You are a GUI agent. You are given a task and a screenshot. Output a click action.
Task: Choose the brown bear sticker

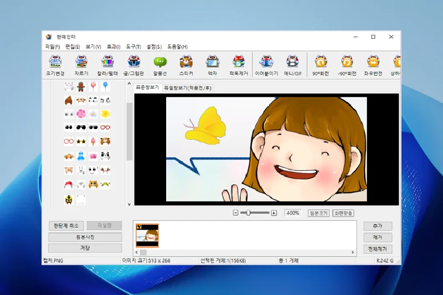point(105,141)
